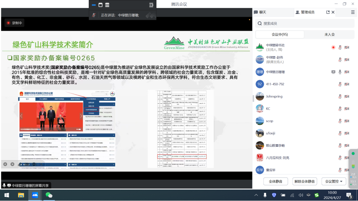Select member row named ufosiji
The height and width of the screenshot is (201, 358).
click(x=305, y=133)
